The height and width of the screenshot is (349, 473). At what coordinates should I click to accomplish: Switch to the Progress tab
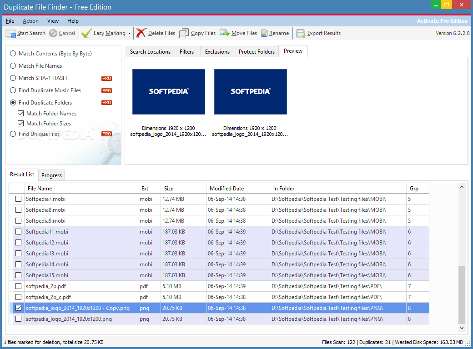[51, 175]
